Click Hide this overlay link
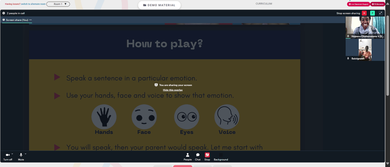 pyautogui.click(x=173, y=90)
